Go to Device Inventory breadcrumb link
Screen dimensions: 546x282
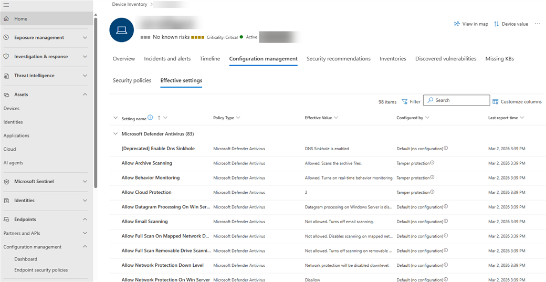130,4
